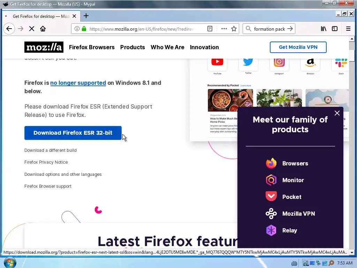Open Firefox Browsers menu
Viewport: 357px width, 268px height.
point(92,47)
